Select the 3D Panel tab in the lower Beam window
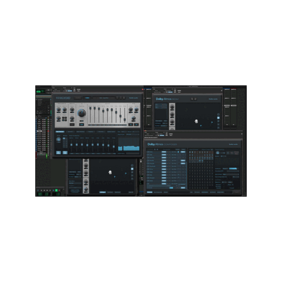282x282 pixels. tap(102, 192)
